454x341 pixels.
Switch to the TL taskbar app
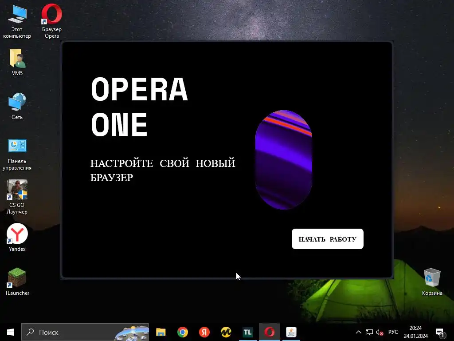pyautogui.click(x=247, y=332)
